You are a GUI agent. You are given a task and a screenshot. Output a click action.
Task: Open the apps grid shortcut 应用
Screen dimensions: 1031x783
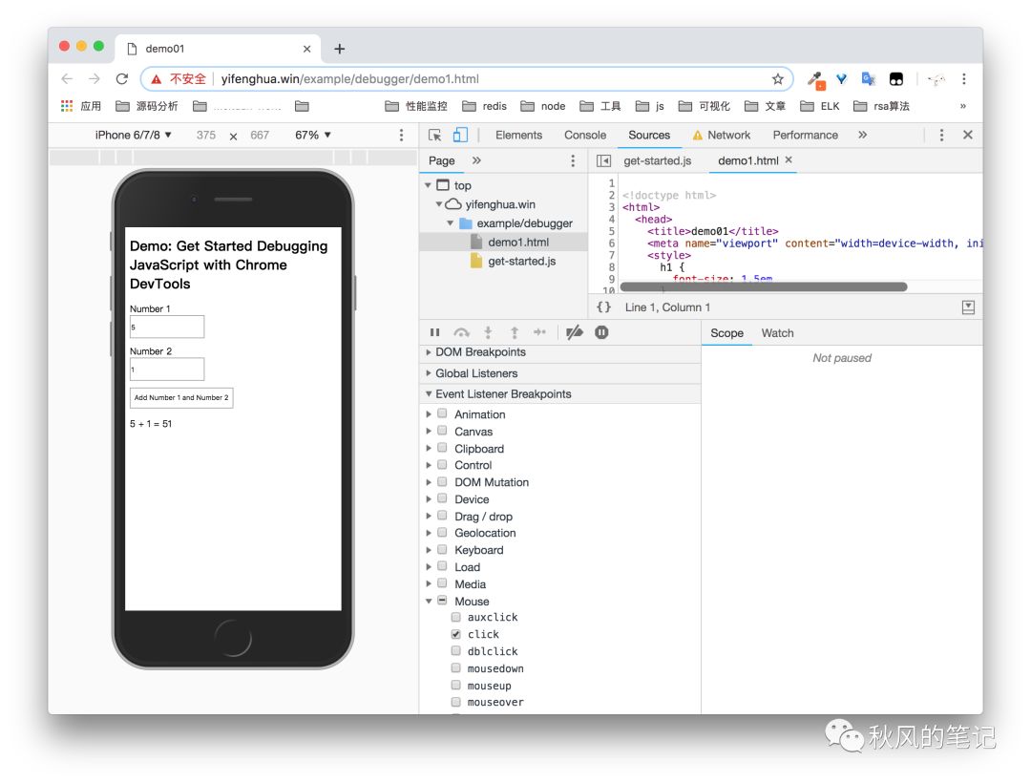tap(81, 106)
